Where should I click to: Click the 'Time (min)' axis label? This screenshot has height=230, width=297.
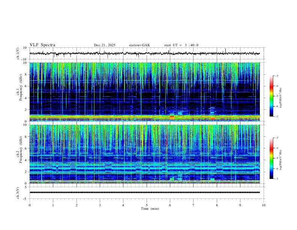click(x=150, y=209)
